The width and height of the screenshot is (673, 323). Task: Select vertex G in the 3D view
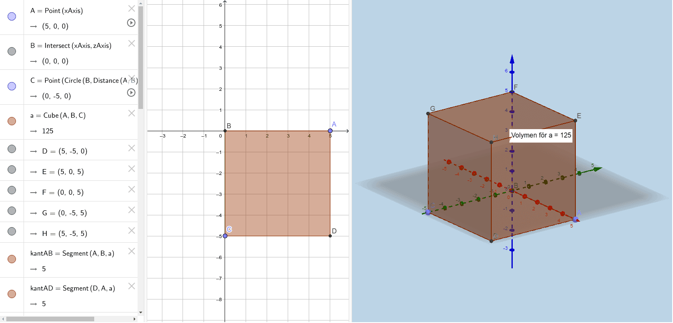coord(428,114)
